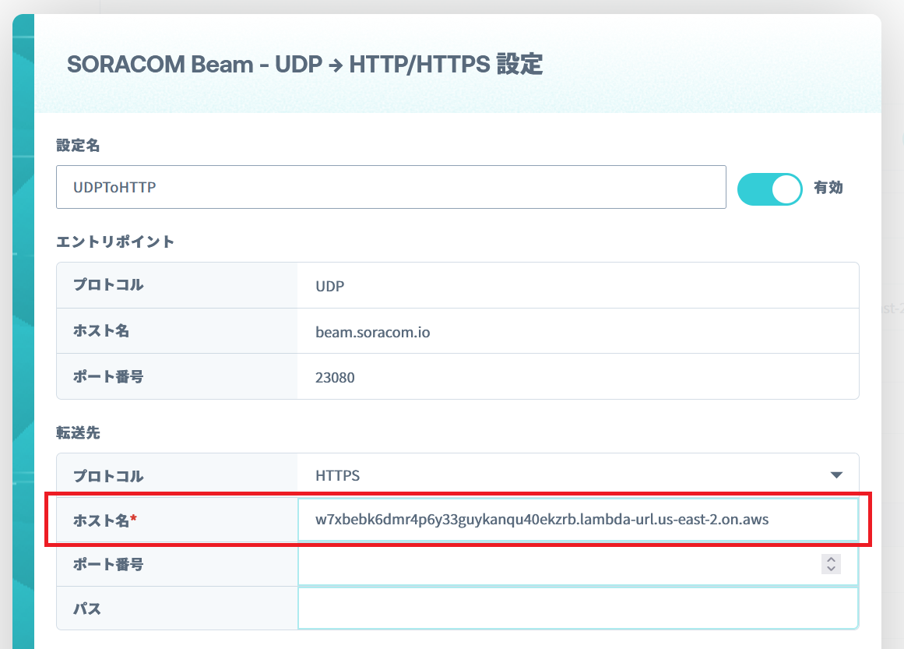Viewport: 904px width, 649px height.
Task: Click the 有効 label next to the switch
Action: click(x=828, y=188)
